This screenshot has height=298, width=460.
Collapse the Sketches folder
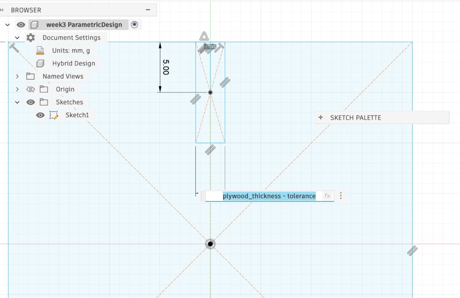(18, 102)
